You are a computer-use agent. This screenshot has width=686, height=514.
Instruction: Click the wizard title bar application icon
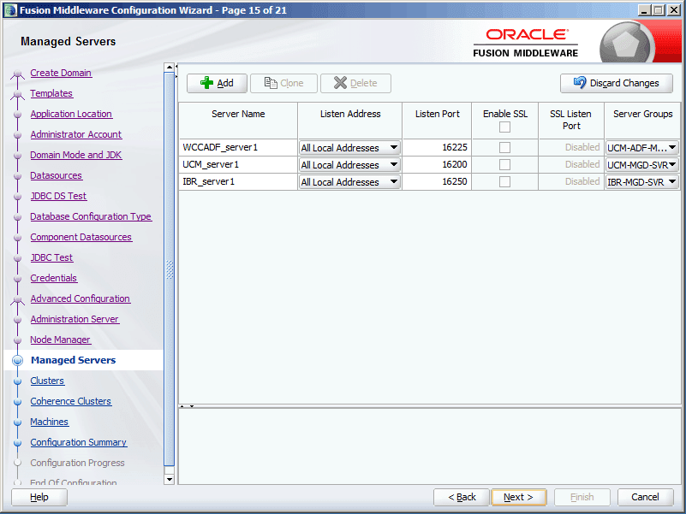10,10
